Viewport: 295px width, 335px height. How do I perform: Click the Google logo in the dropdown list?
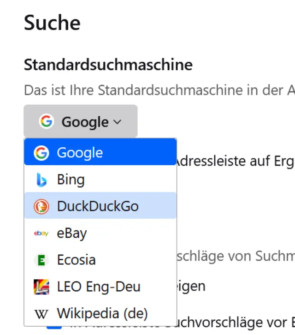point(41,153)
